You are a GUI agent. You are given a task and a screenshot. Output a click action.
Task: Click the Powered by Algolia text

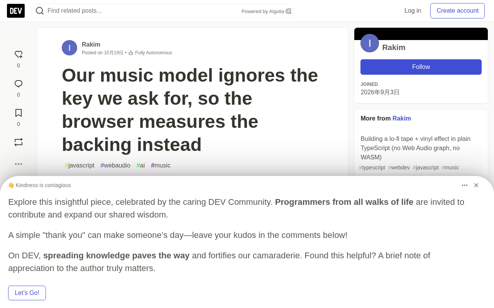click(263, 11)
